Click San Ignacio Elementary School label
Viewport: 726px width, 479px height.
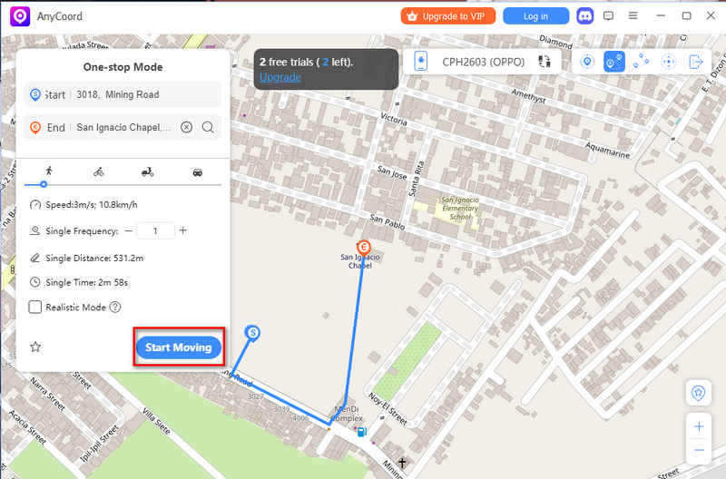[460, 209]
